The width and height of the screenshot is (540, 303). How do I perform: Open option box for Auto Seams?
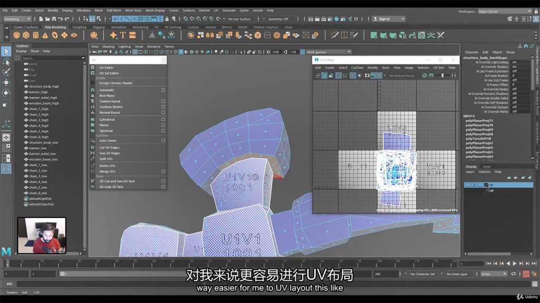point(163,140)
